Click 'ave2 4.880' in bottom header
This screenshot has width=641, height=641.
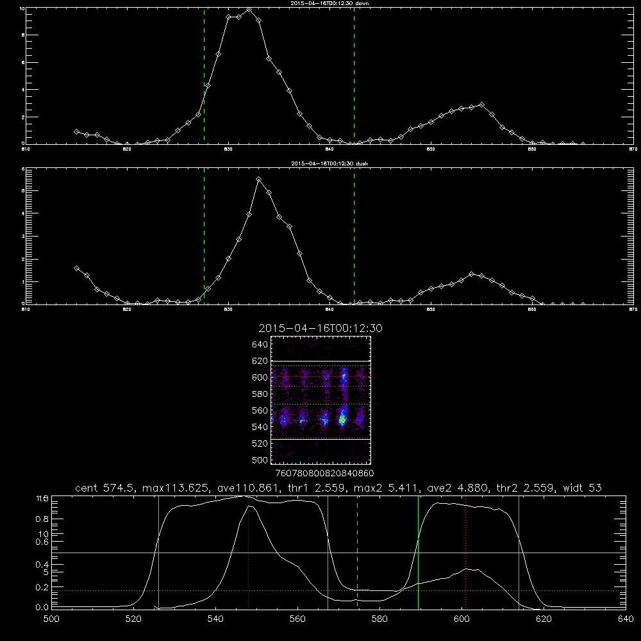(x=457, y=488)
